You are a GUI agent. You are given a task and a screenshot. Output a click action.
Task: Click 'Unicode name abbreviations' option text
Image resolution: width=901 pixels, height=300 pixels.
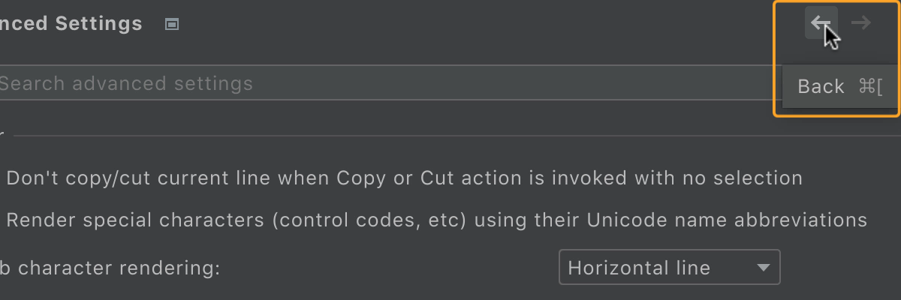727,220
